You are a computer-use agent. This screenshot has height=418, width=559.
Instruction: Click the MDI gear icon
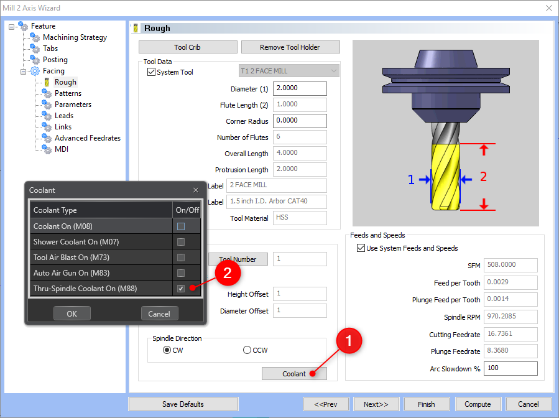click(47, 149)
